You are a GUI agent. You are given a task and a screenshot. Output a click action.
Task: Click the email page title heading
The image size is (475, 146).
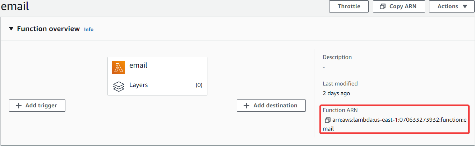tap(14, 6)
